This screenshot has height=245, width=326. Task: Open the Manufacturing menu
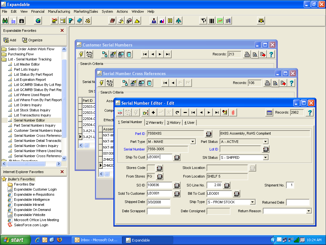59,11
